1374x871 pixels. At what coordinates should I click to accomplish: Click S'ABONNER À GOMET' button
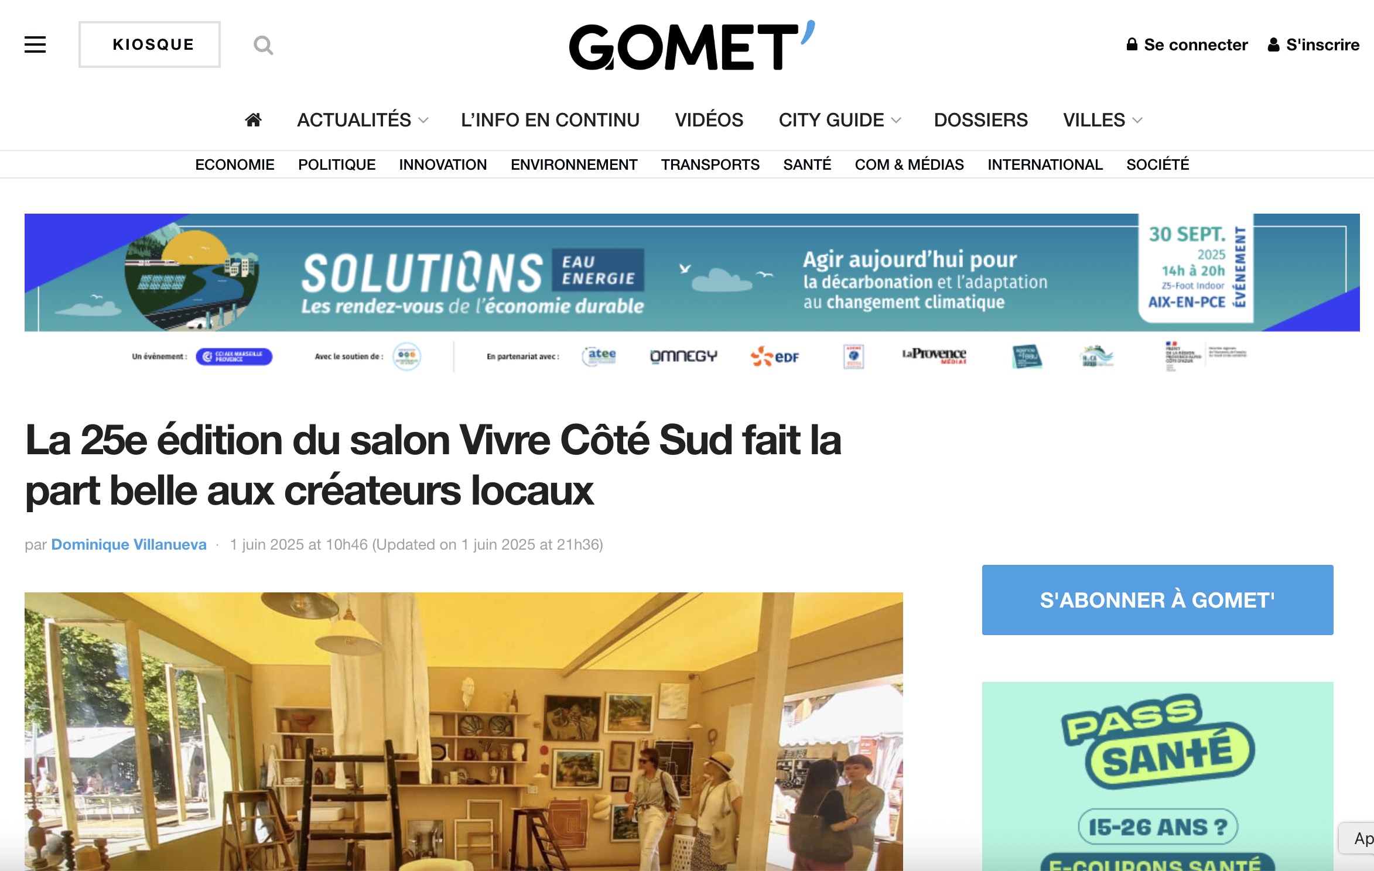pyautogui.click(x=1157, y=600)
